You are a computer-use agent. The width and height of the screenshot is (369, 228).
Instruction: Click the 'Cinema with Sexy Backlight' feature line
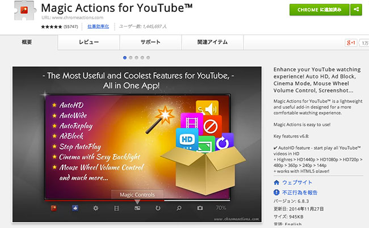pos(99,157)
